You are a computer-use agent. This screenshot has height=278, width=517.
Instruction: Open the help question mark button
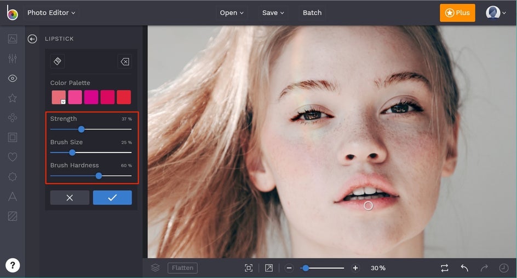click(x=13, y=265)
